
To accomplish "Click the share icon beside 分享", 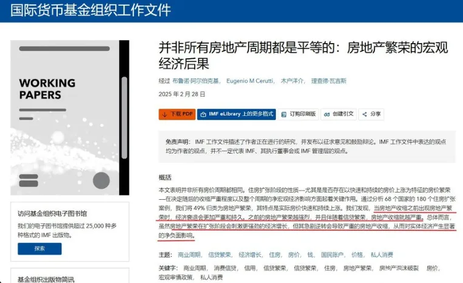I will (365, 114).
